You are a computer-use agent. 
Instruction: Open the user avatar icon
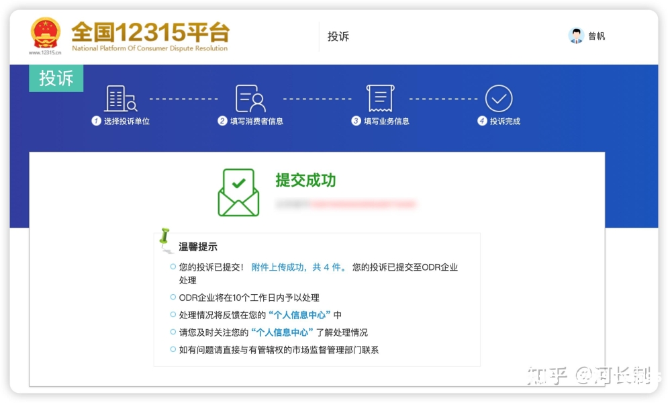(x=576, y=36)
